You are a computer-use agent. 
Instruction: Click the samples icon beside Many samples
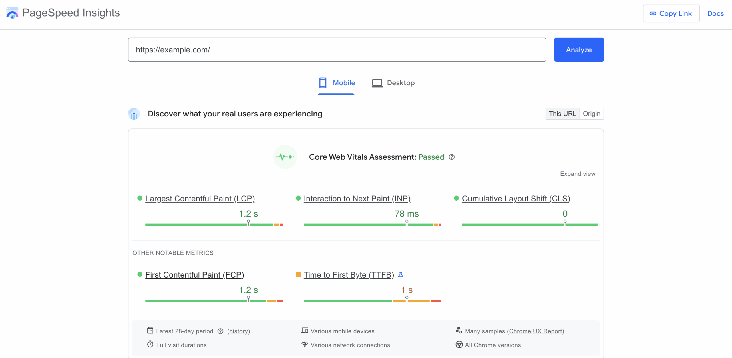click(459, 330)
